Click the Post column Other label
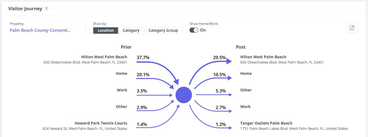Image resolution: width=368 pixels, height=137 pixels. [246, 90]
